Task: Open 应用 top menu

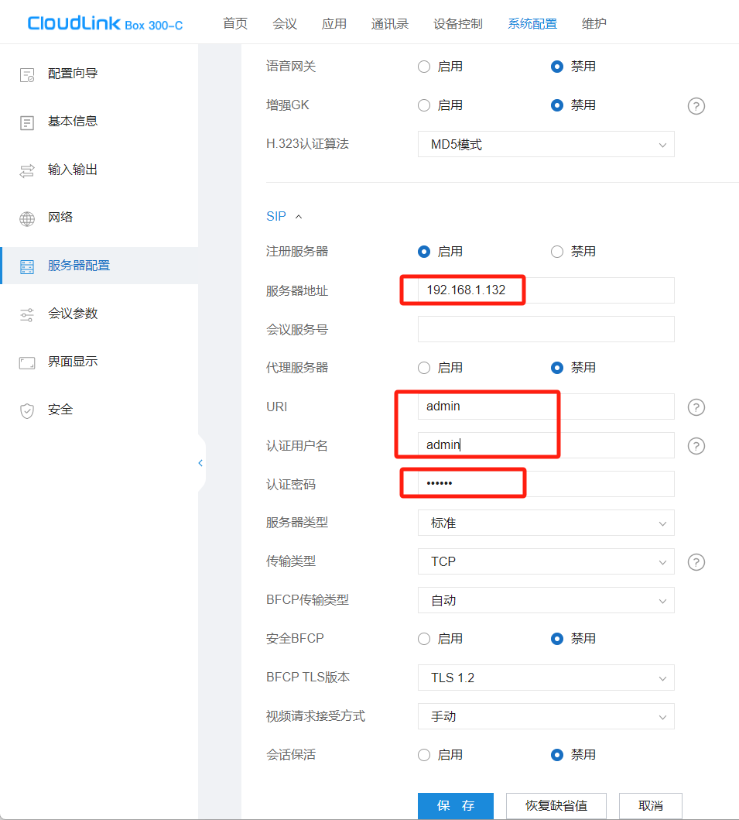Action: coord(334,23)
